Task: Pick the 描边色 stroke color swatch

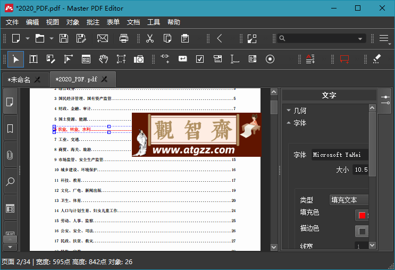Action: (362, 231)
